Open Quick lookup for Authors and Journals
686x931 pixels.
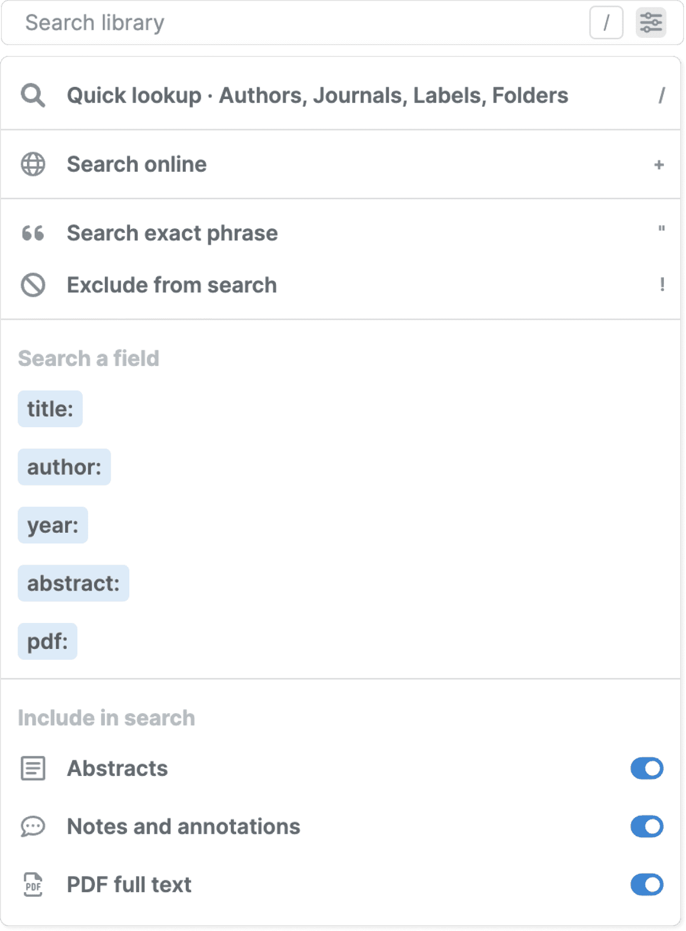tap(318, 95)
